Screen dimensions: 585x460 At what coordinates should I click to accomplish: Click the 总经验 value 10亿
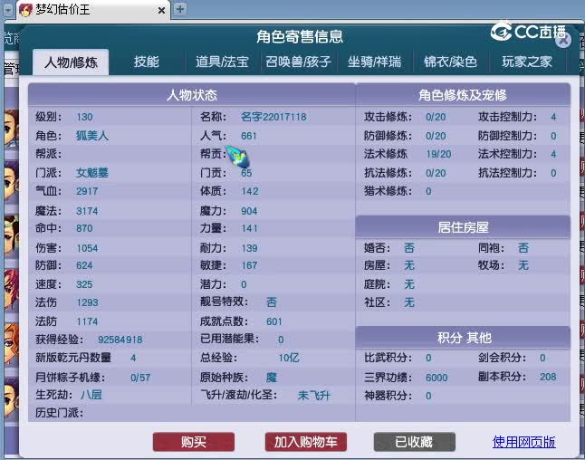tap(289, 359)
